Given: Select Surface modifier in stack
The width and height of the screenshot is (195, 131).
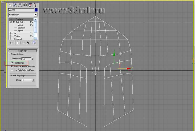Looking at the screenshot, I should coord(19,19).
